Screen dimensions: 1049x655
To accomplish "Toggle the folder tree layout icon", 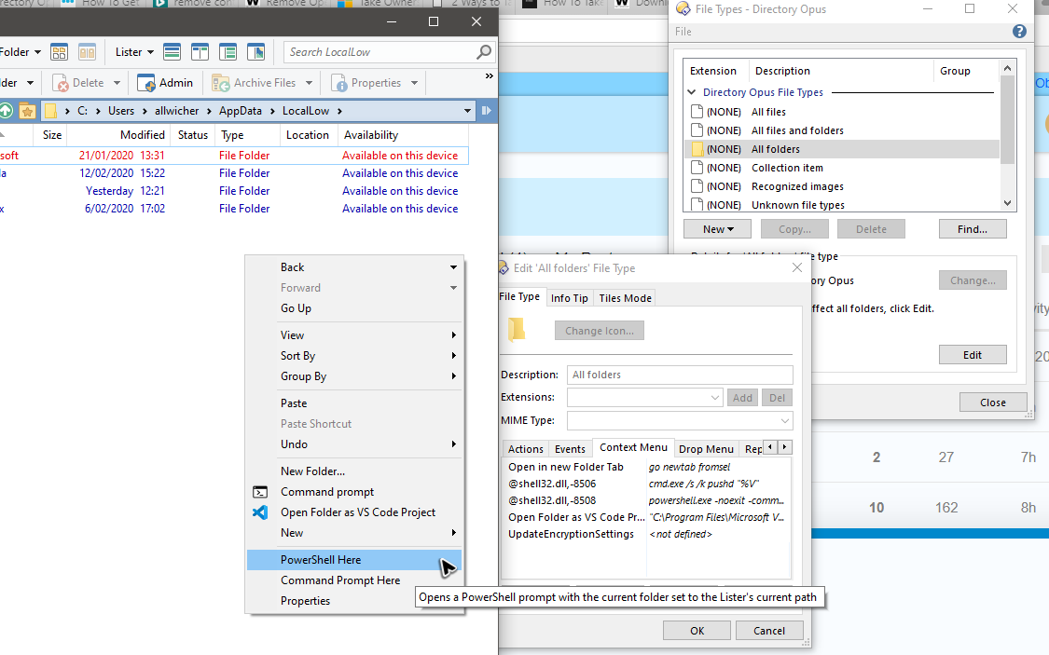I will (228, 52).
